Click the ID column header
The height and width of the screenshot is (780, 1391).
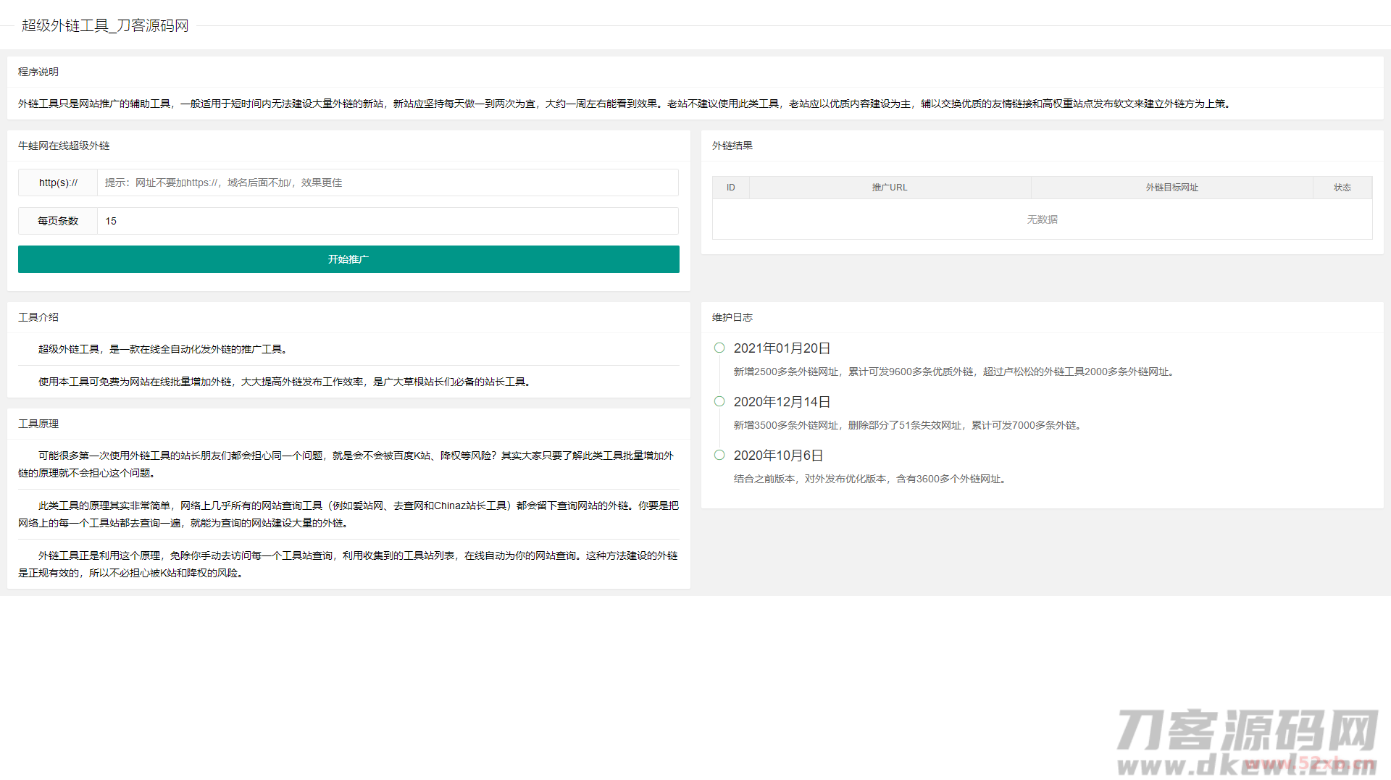pyautogui.click(x=730, y=187)
